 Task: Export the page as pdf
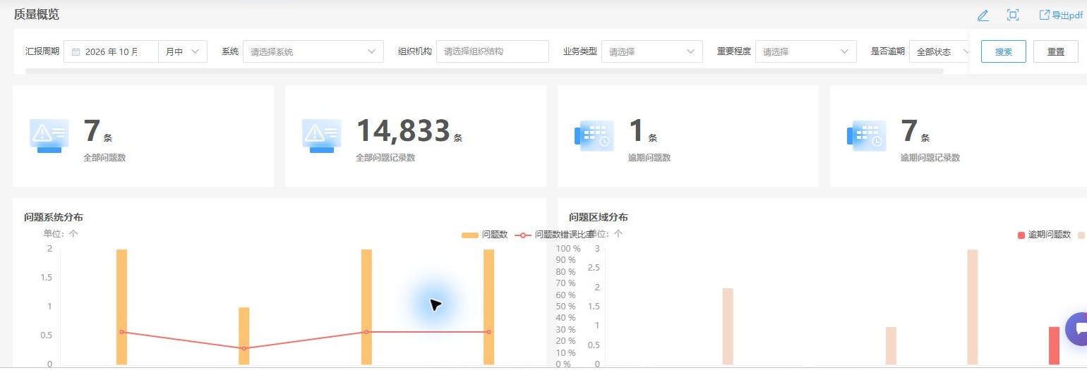[1061, 15]
